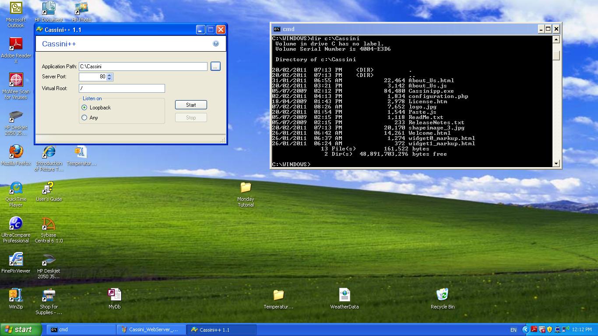Open the Monday Tutorial folder
598x336 pixels.
tap(246, 188)
